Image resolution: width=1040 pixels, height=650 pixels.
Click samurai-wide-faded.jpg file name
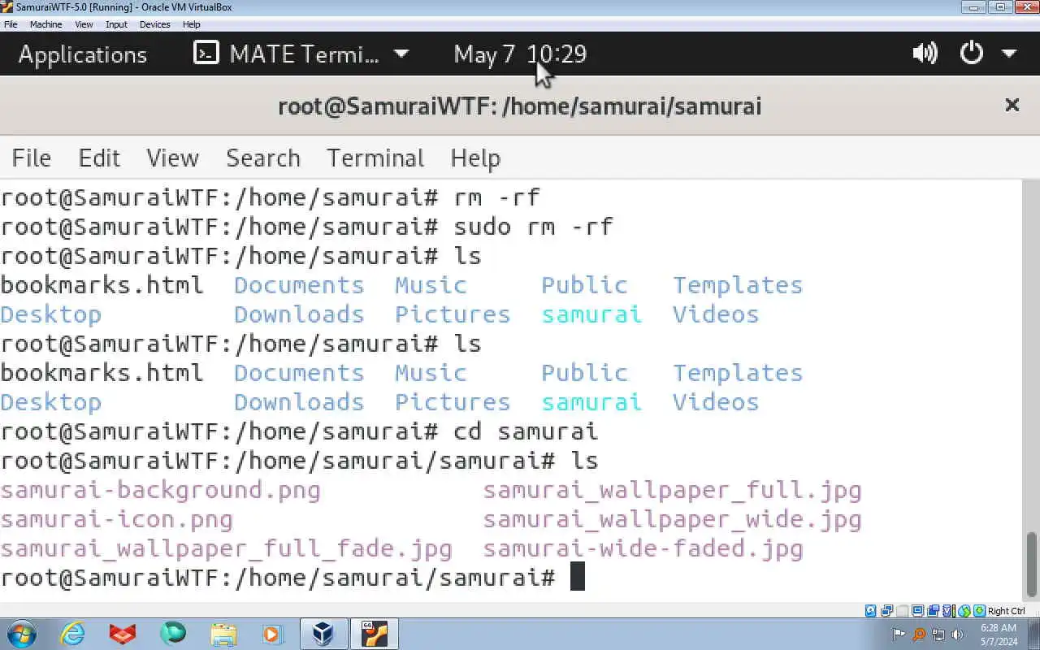click(643, 548)
